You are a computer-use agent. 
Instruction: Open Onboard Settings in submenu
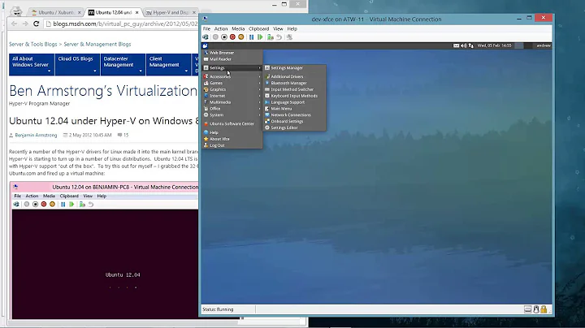(x=295, y=121)
